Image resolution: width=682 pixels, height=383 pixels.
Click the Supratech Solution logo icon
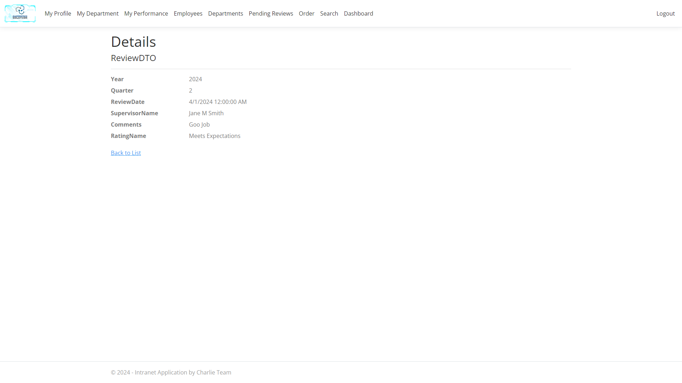coord(20,13)
